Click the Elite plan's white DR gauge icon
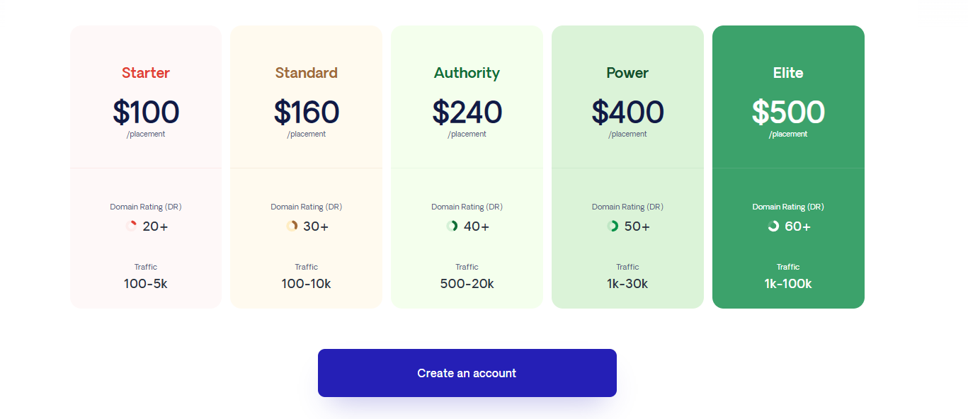 [x=773, y=226]
